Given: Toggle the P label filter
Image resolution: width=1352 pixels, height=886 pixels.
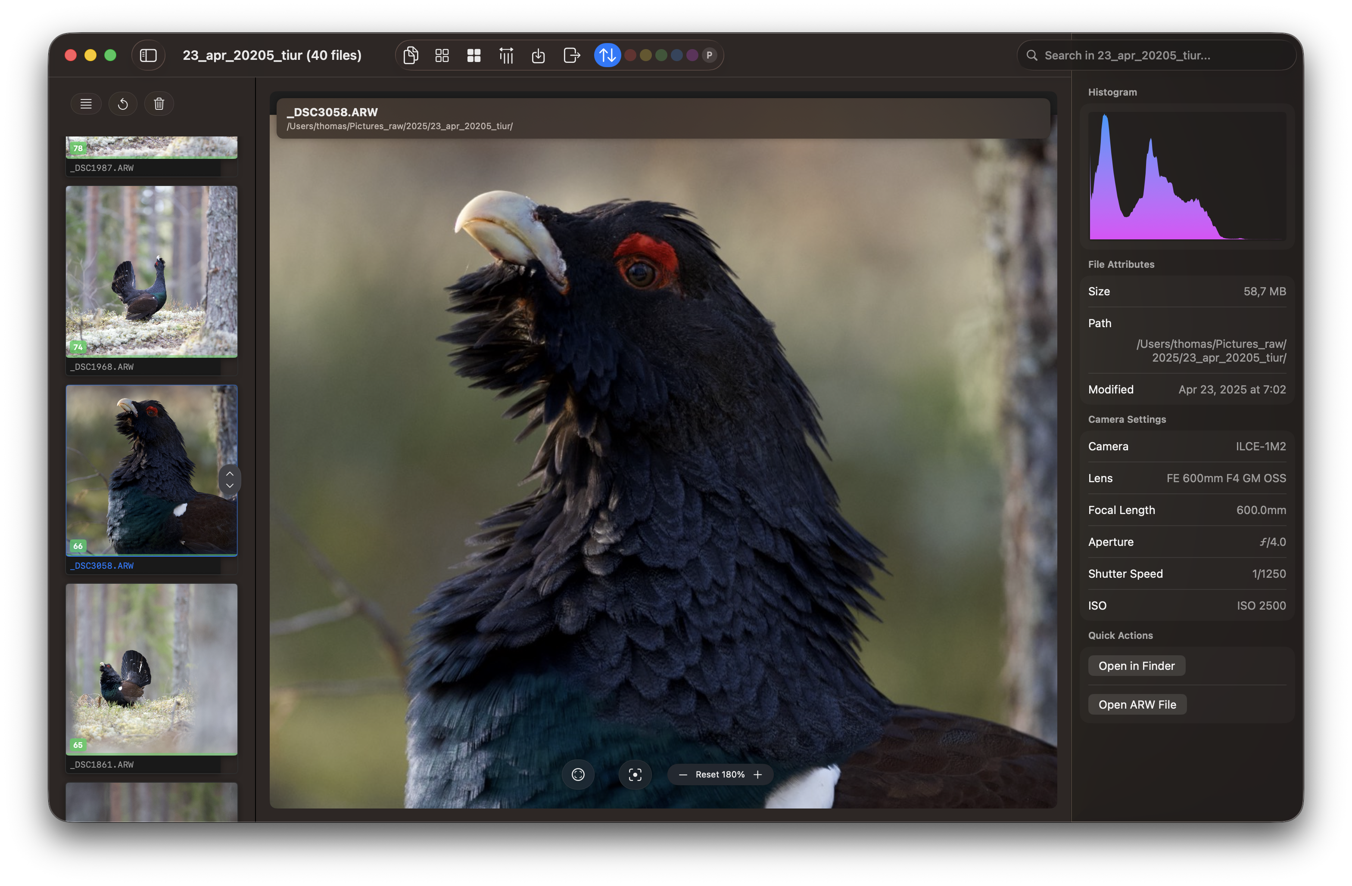Looking at the screenshot, I should click(x=709, y=55).
